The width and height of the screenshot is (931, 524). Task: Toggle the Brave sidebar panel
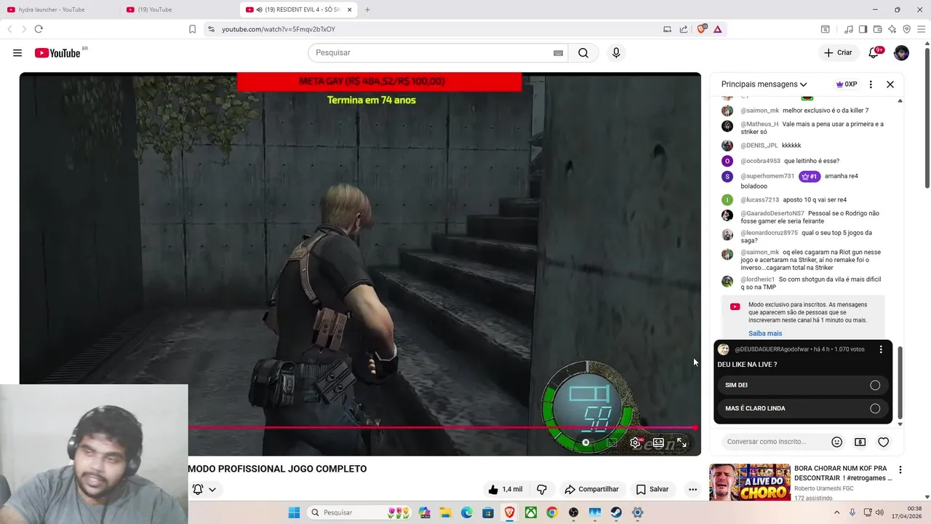pyautogui.click(x=863, y=29)
